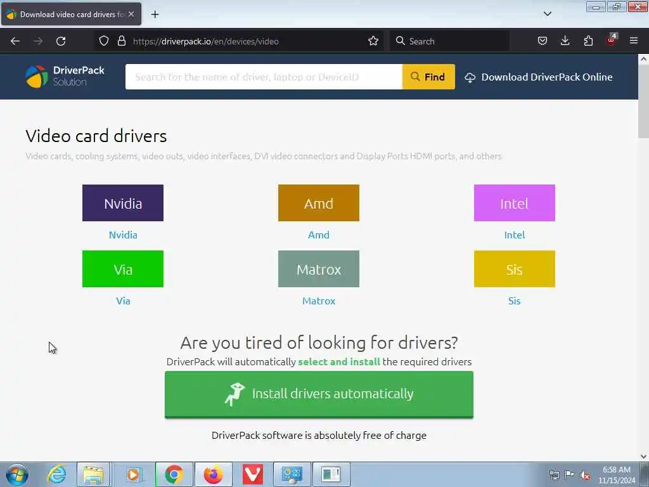This screenshot has width=649, height=487.
Task: Click the DriverPack Solution logo
Action: click(x=65, y=77)
